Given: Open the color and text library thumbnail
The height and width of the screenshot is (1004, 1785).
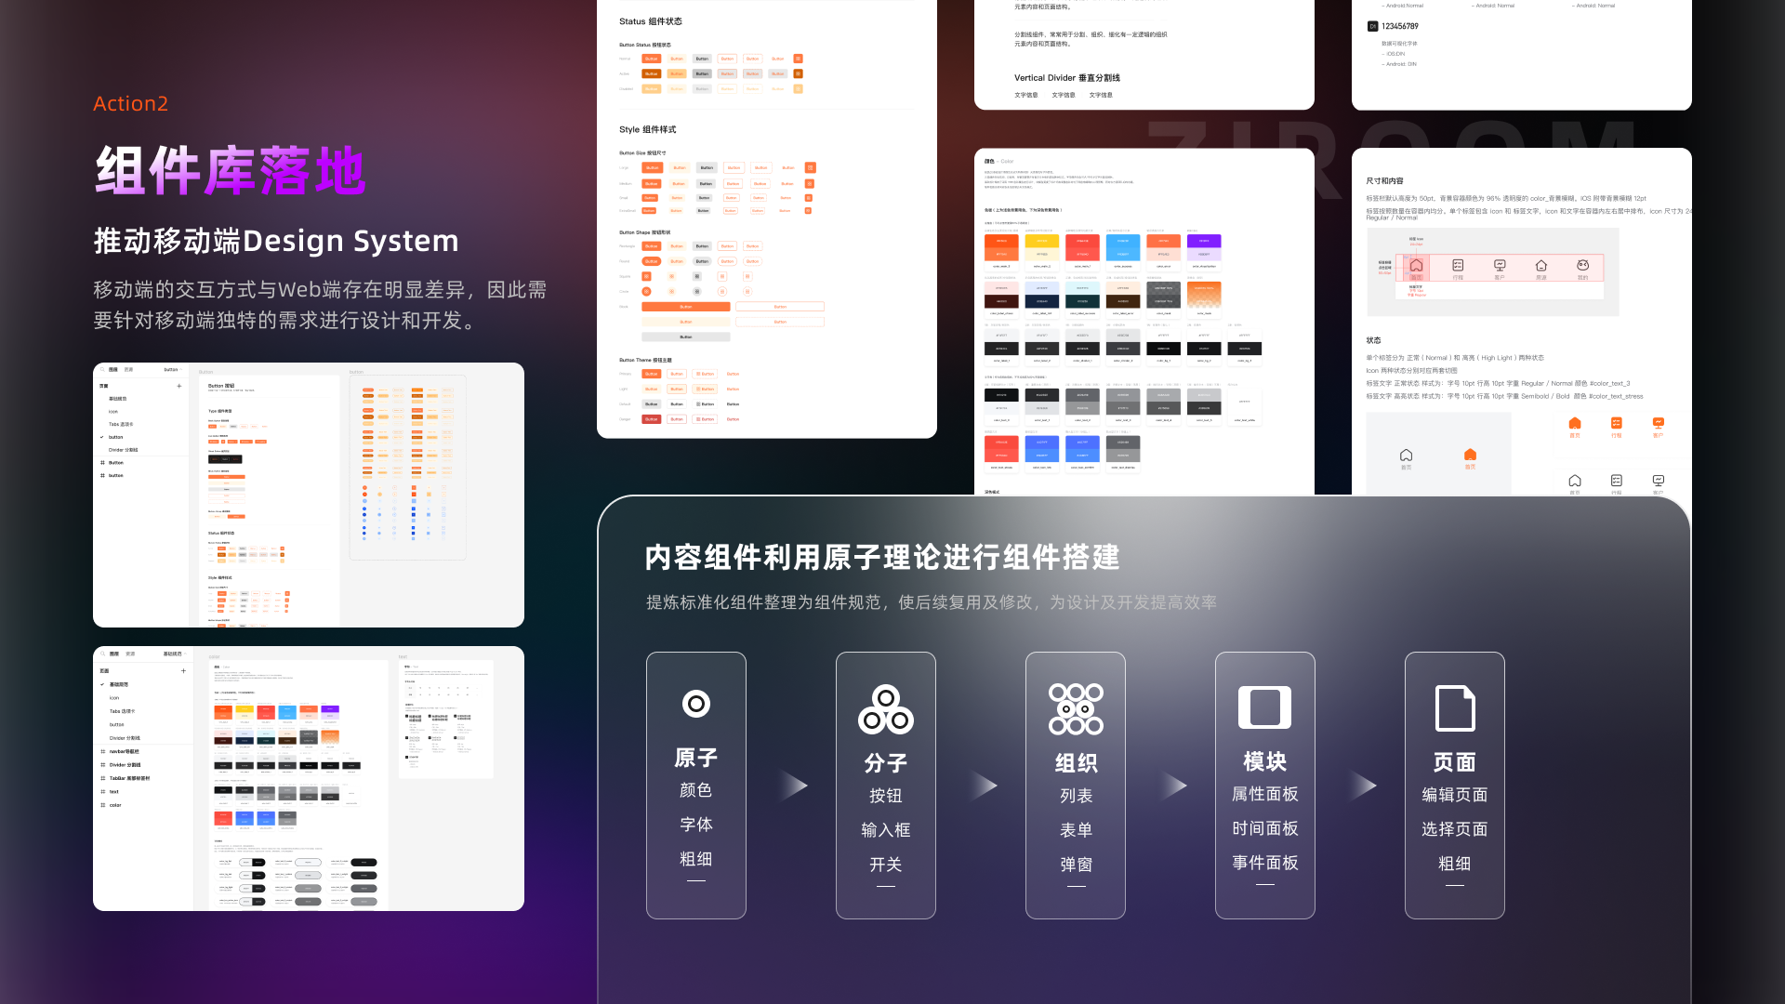Looking at the screenshot, I should click(x=309, y=778).
